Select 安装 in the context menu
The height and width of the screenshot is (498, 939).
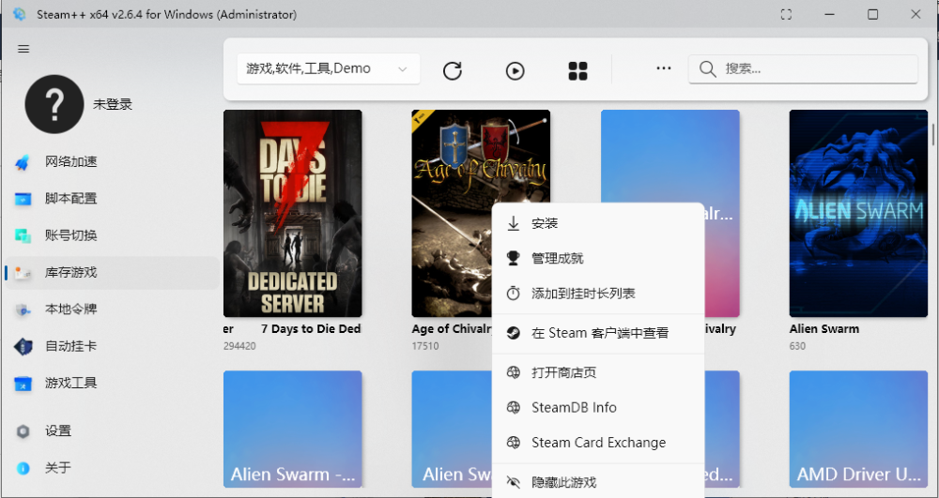tap(545, 223)
